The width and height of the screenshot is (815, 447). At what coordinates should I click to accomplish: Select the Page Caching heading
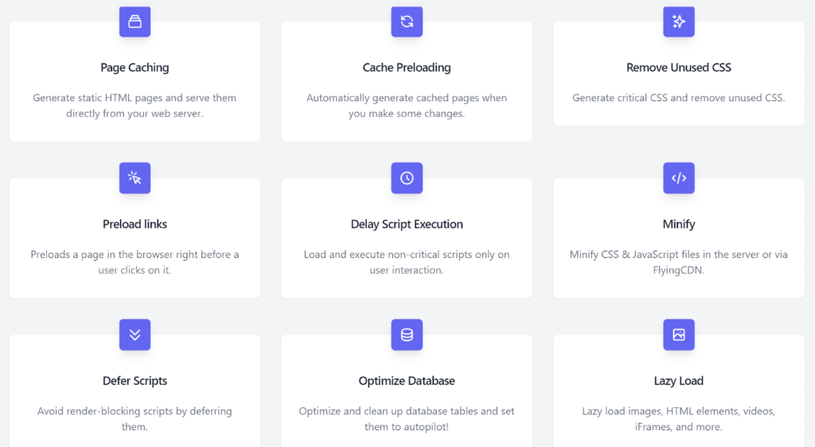[135, 68]
